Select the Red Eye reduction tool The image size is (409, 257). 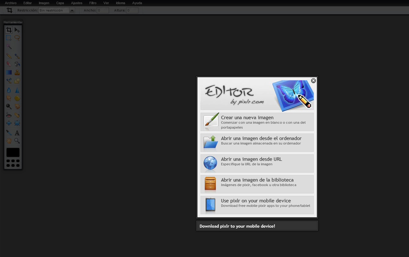tap(9, 115)
